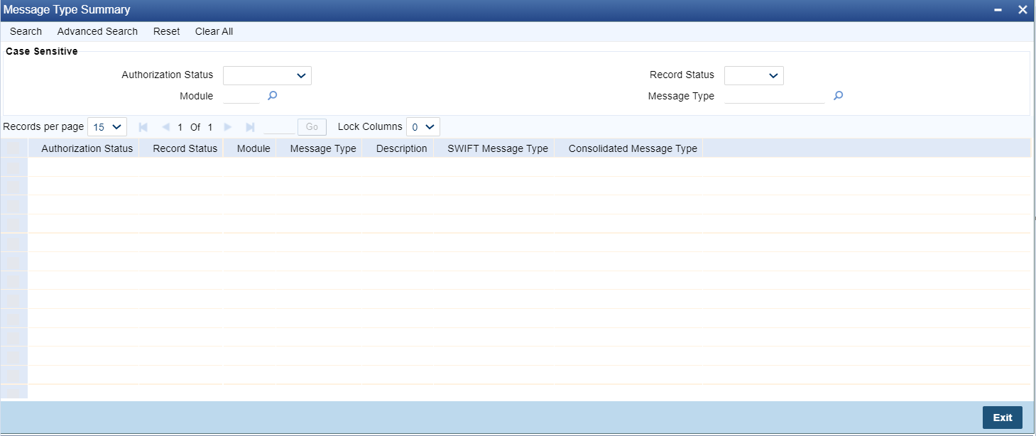Sort by SWIFT Message Type column header
This screenshot has height=436, width=1036.
tap(498, 148)
